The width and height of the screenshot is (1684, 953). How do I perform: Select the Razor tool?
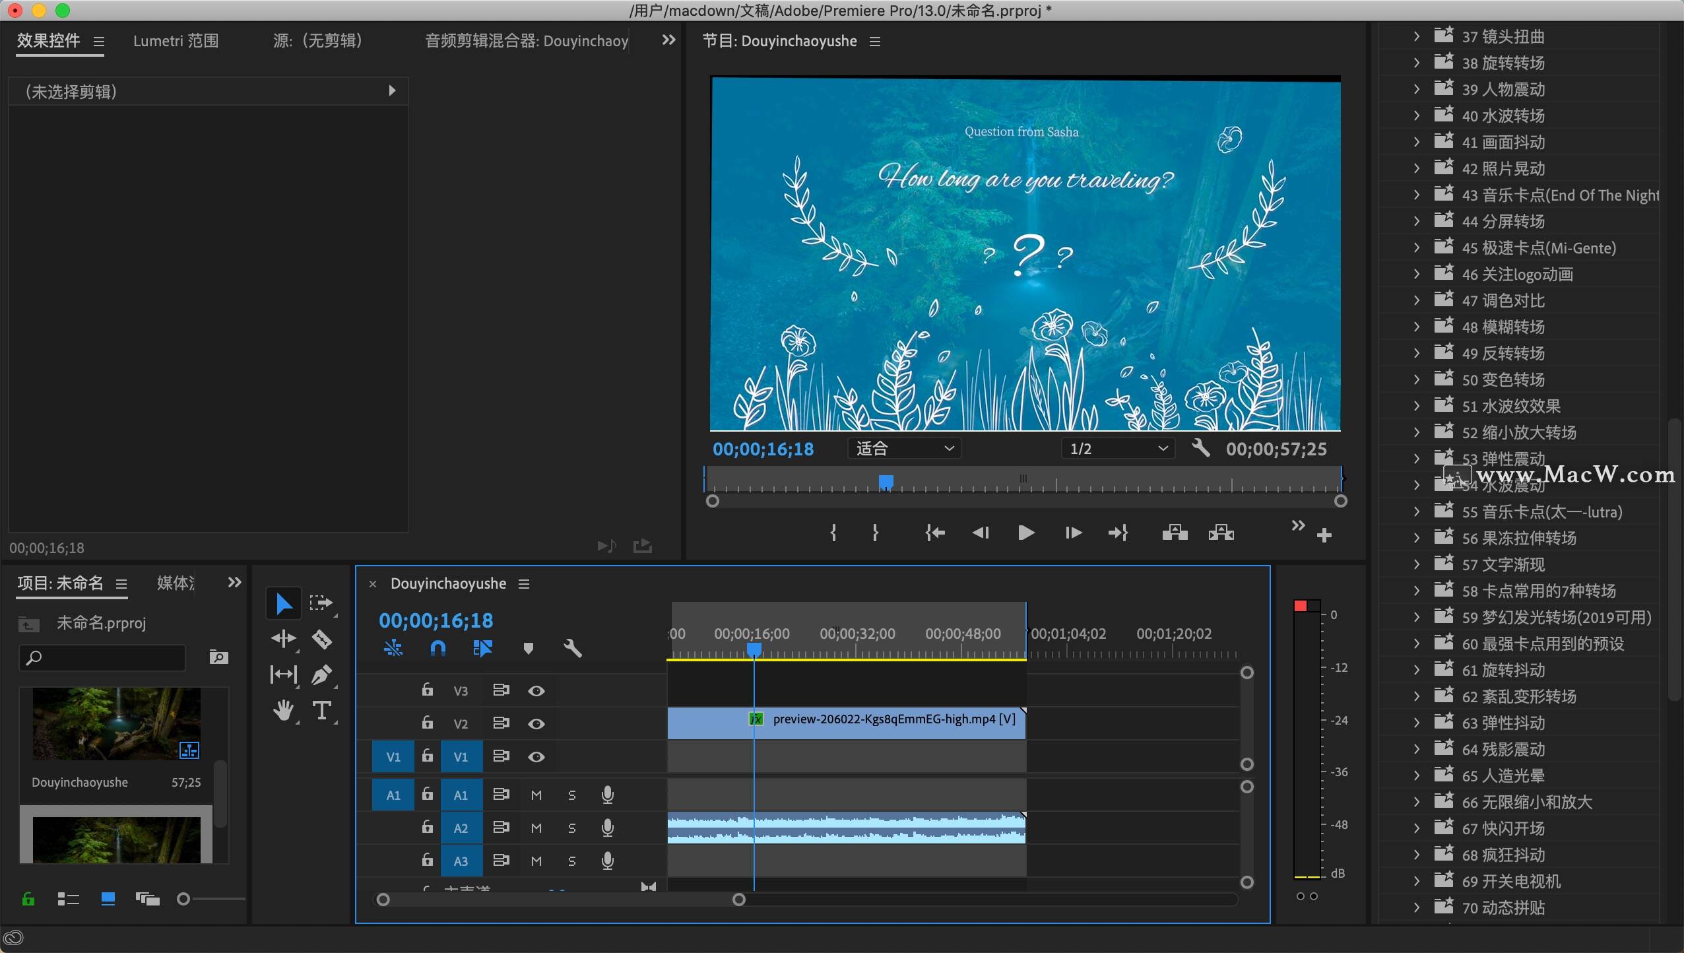tap(321, 639)
